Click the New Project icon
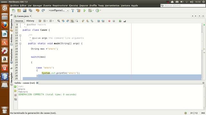The width and height of the screenshot is (206, 115). (x=19, y=11)
